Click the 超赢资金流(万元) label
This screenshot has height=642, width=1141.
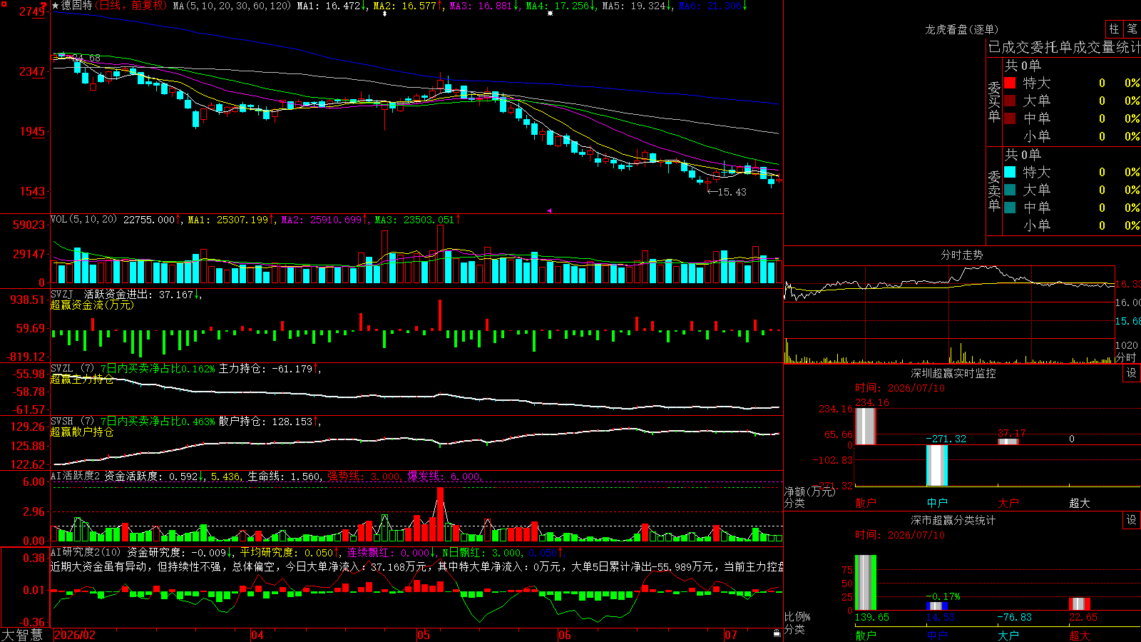[92, 305]
